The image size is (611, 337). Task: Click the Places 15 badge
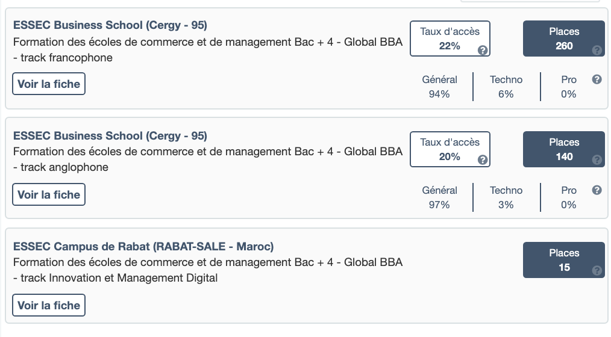563,260
